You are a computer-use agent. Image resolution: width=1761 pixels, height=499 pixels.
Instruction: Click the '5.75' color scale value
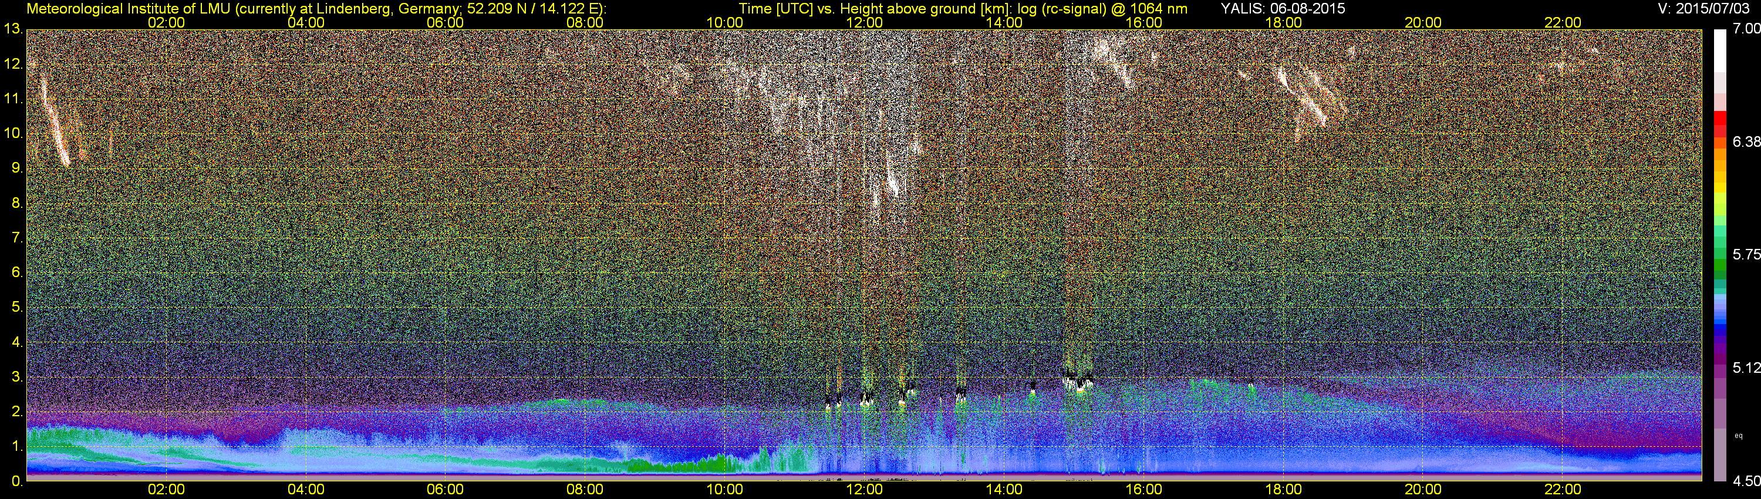(1747, 255)
